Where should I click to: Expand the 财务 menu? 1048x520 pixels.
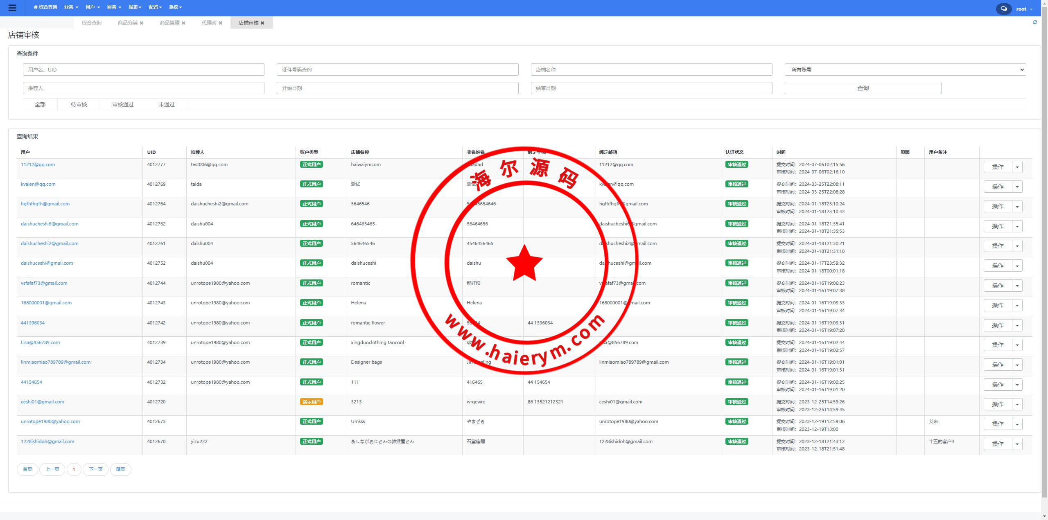tap(114, 7)
